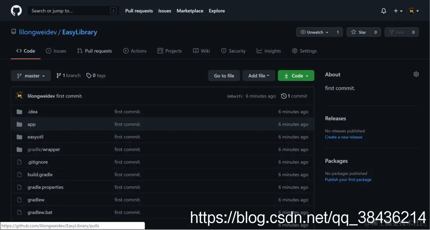430x230 pixels.
Task: Click the build.gradle file icon
Action: coord(19,174)
